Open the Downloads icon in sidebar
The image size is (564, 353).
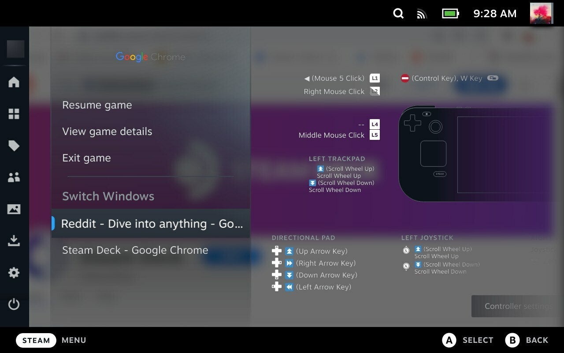[x=14, y=241]
